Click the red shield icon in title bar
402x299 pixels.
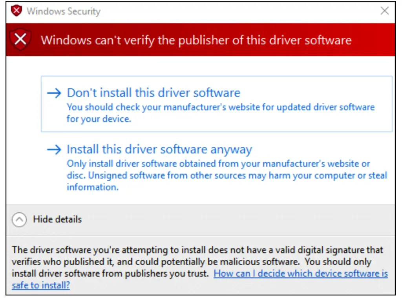click(x=16, y=11)
